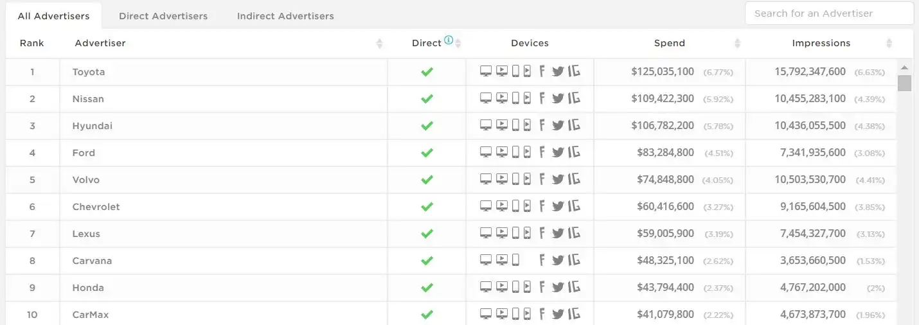The image size is (919, 325).
Task: Click the Twitter icon in CarMax row
Action: [558, 314]
